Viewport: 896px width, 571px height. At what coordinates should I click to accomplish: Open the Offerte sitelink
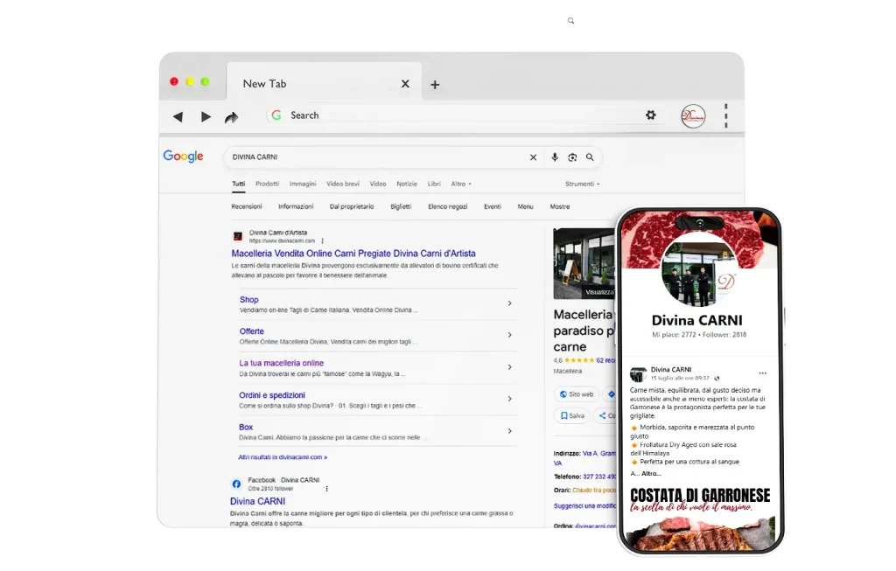point(251,331)
